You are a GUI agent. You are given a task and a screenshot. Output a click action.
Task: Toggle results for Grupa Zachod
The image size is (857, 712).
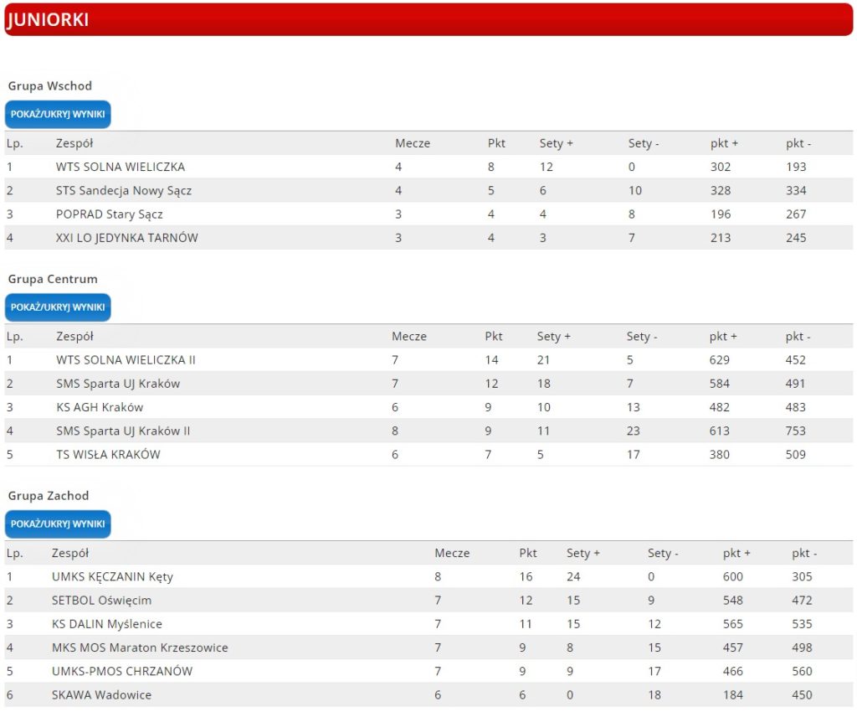pos(58,524)
